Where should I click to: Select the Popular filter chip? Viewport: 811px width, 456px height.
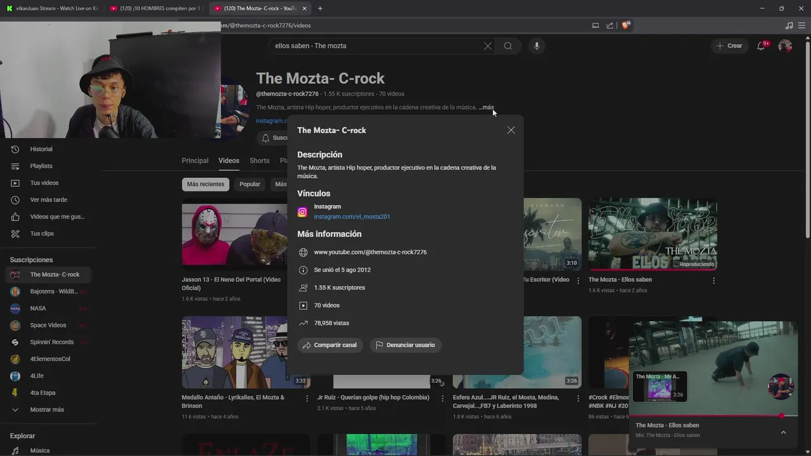[250, 184]
